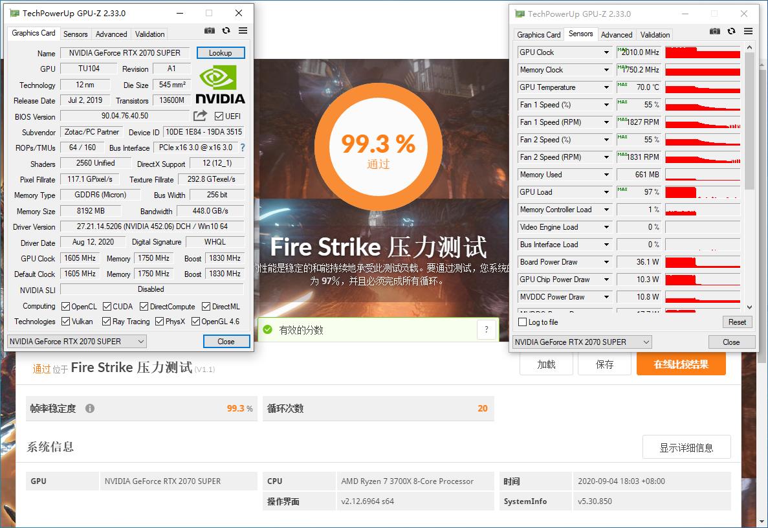Viewport: 768px width, 528px height.
Task: Click the camera capture icon in left GPU-Z window
Action: (x=209, y=30)
